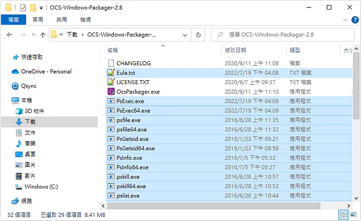The image size is (361, 221).
Task: Click the PsExec.exe file icon
Action: tap(111, 101)
